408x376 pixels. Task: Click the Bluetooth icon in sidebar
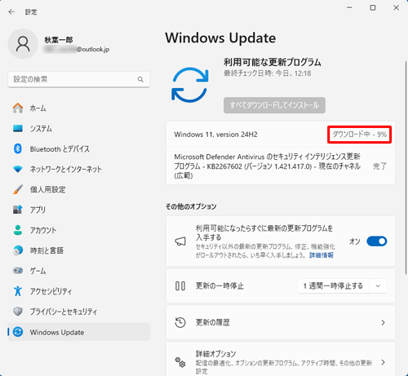click(18, 148)
